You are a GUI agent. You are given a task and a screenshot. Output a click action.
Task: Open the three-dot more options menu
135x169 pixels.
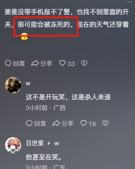(x=128, y=2)
